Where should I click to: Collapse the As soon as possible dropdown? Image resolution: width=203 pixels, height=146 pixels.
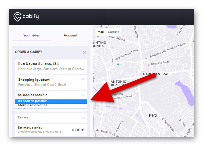51,95
